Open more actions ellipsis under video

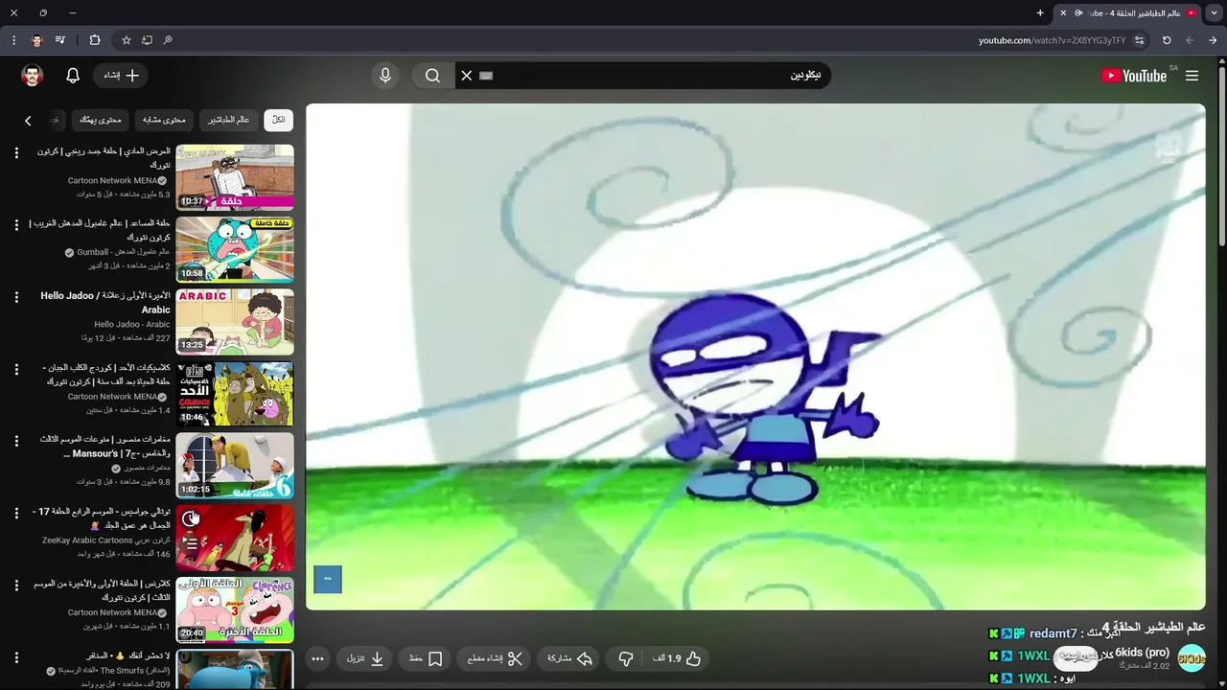coord(317,658)
